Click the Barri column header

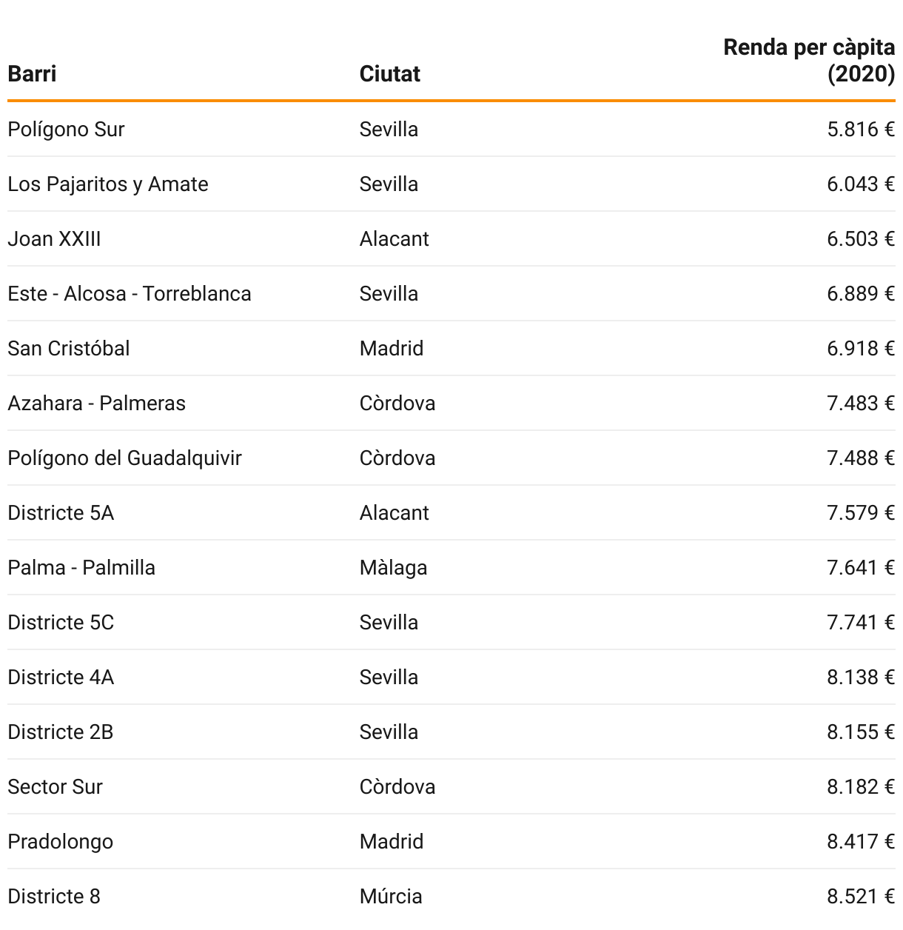pyautogui.click(x=32, y=74)
